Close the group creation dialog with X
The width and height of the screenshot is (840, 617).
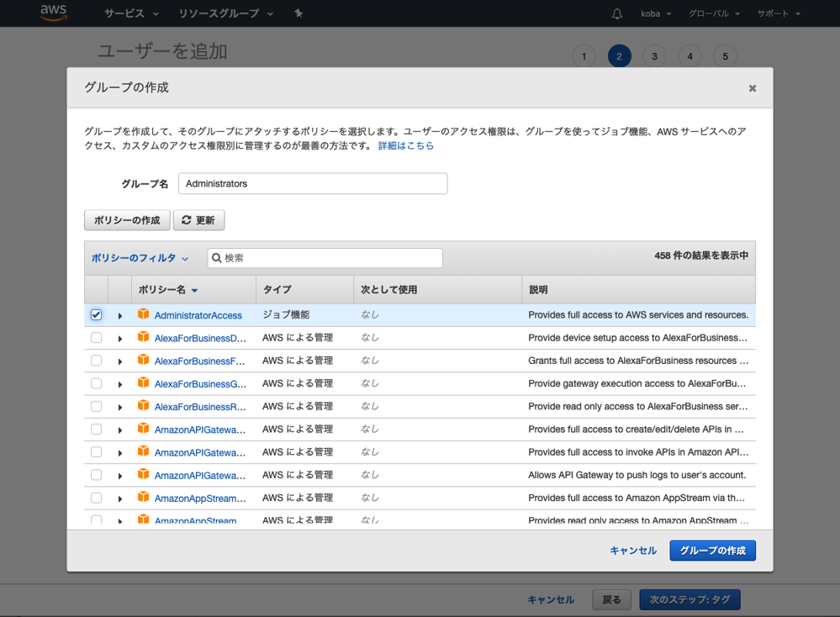753,88
